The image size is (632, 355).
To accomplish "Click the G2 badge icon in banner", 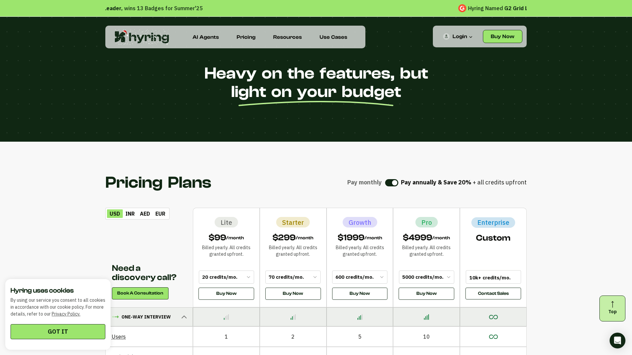I will (462, 8).
